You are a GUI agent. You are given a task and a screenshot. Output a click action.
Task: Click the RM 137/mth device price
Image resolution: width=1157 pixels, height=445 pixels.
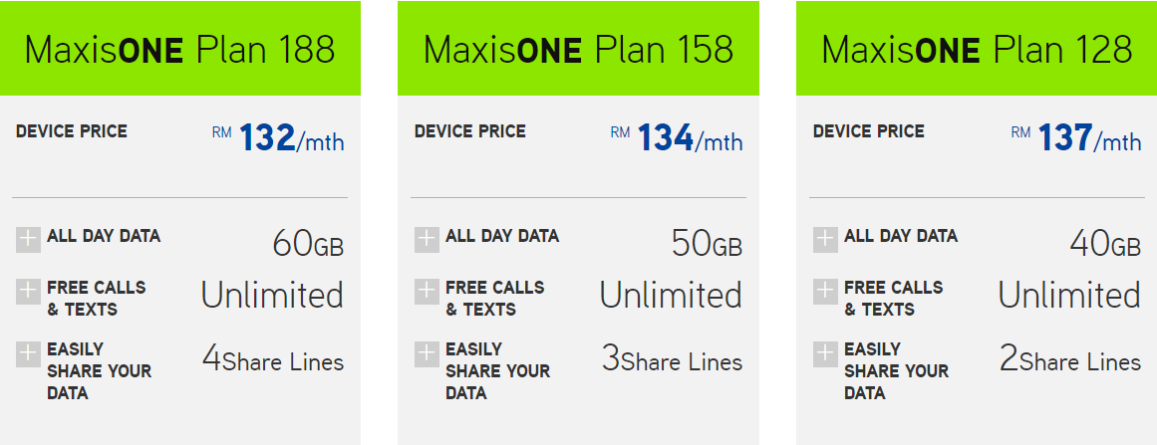[x=1076, y=138]
